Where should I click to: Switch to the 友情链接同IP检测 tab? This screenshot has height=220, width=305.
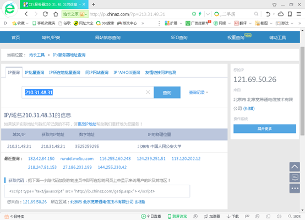pos(161,72)
